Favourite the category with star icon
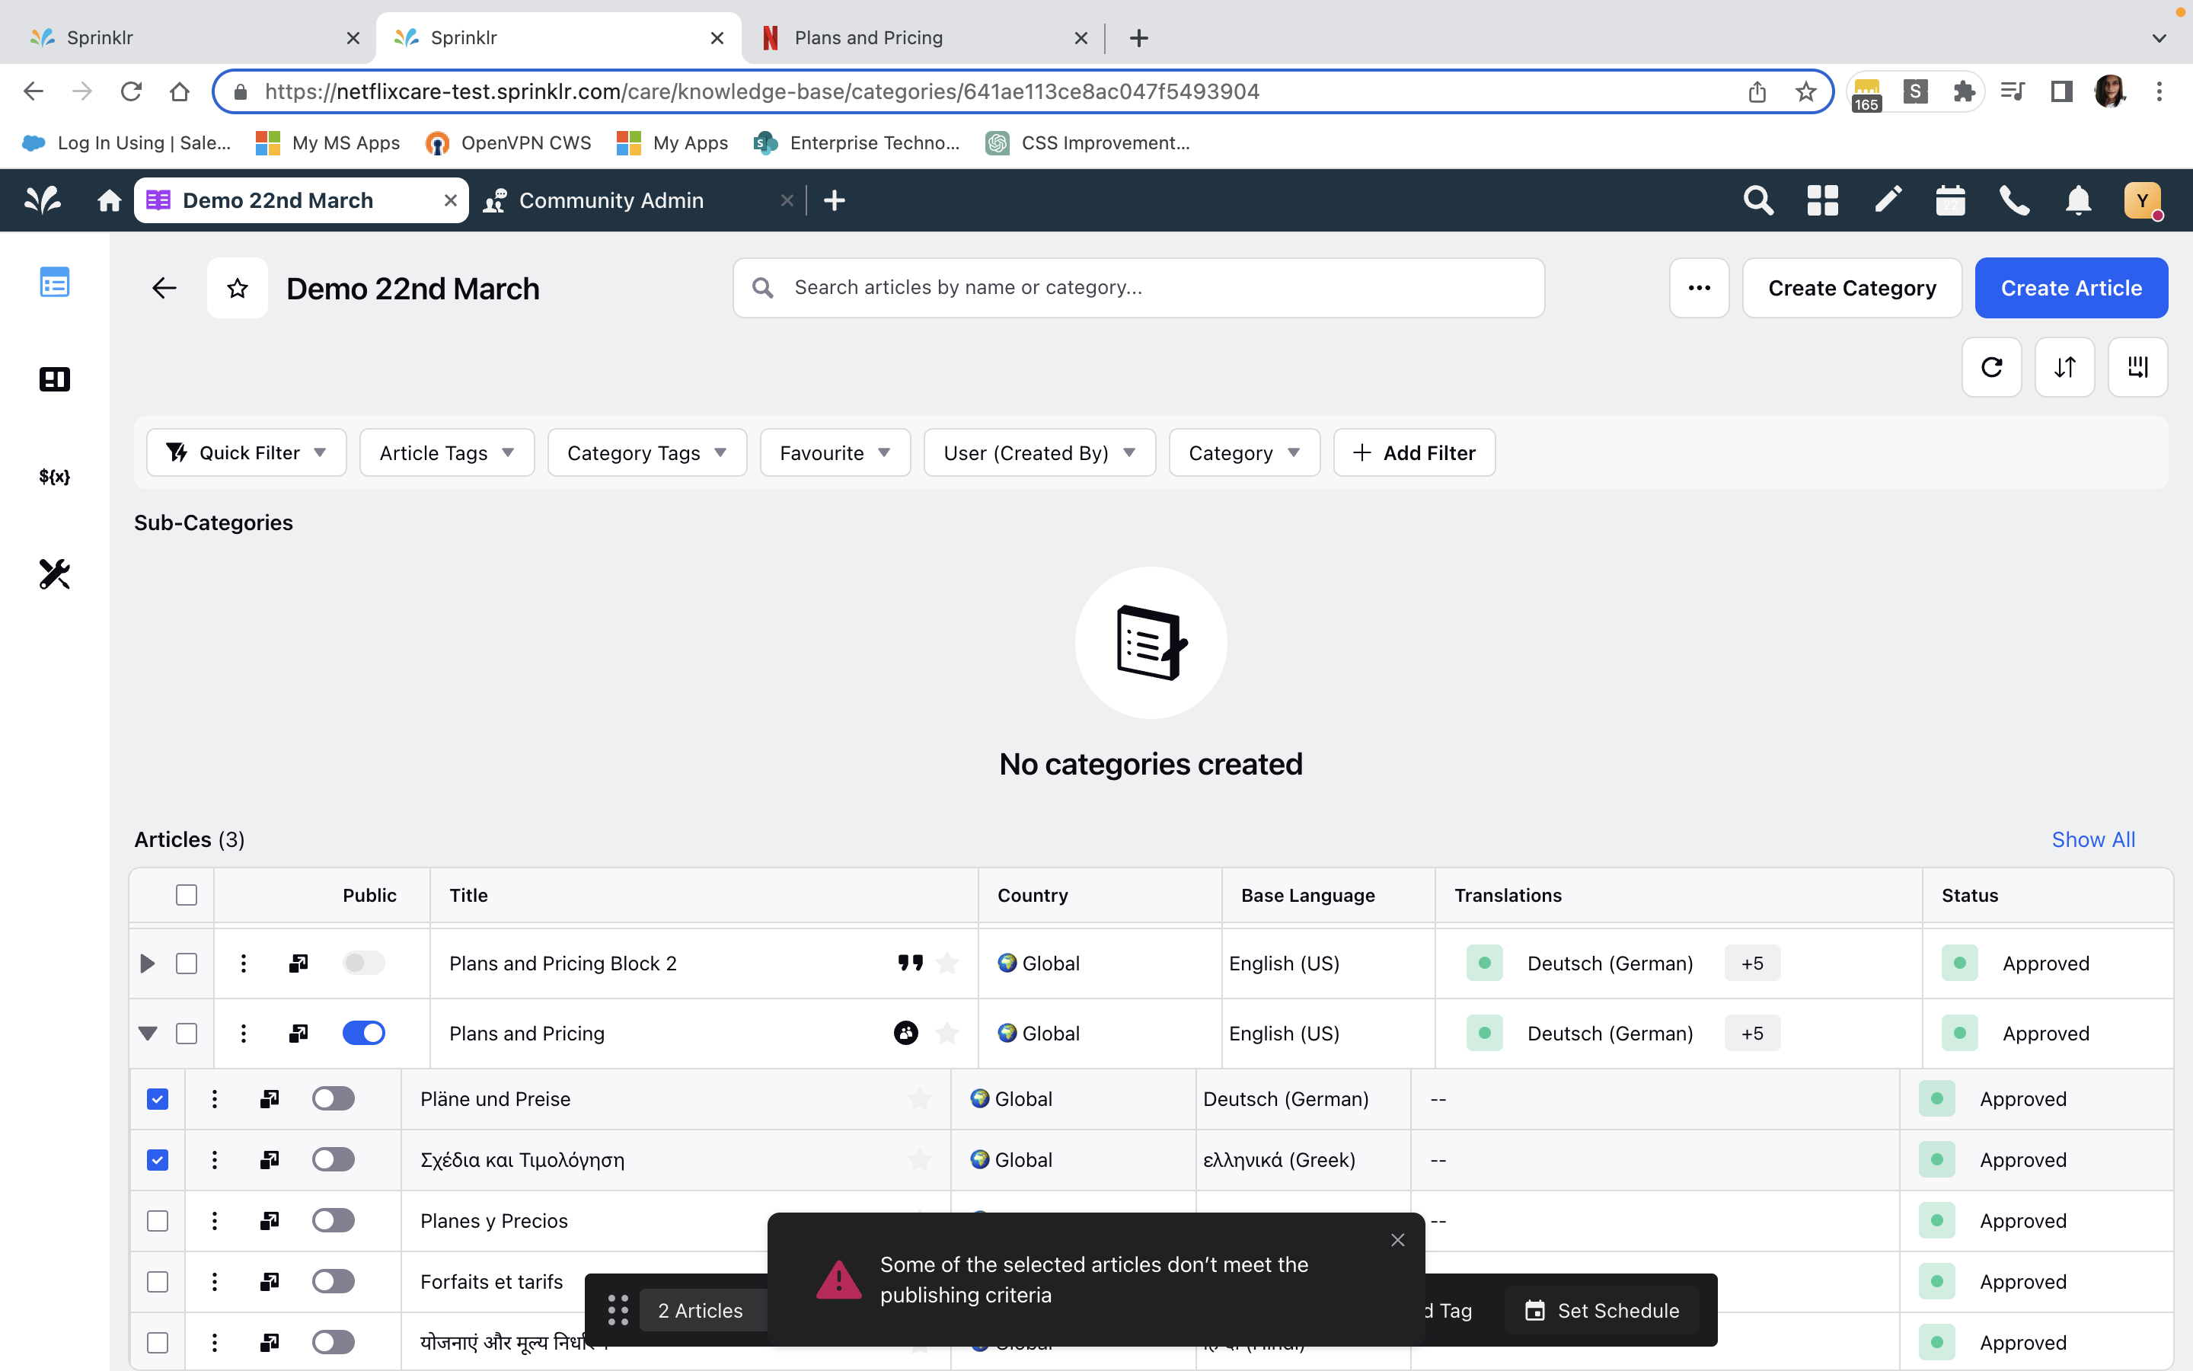Screen dimensions: 2193x1371 pos(238,289)
